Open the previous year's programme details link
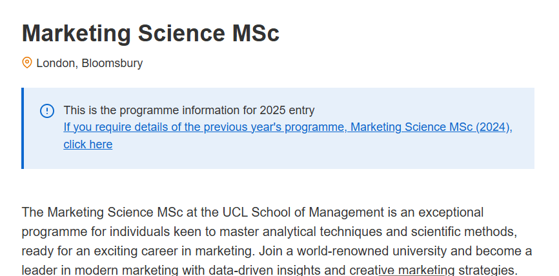559x276 pixels. tap(288, 135)
